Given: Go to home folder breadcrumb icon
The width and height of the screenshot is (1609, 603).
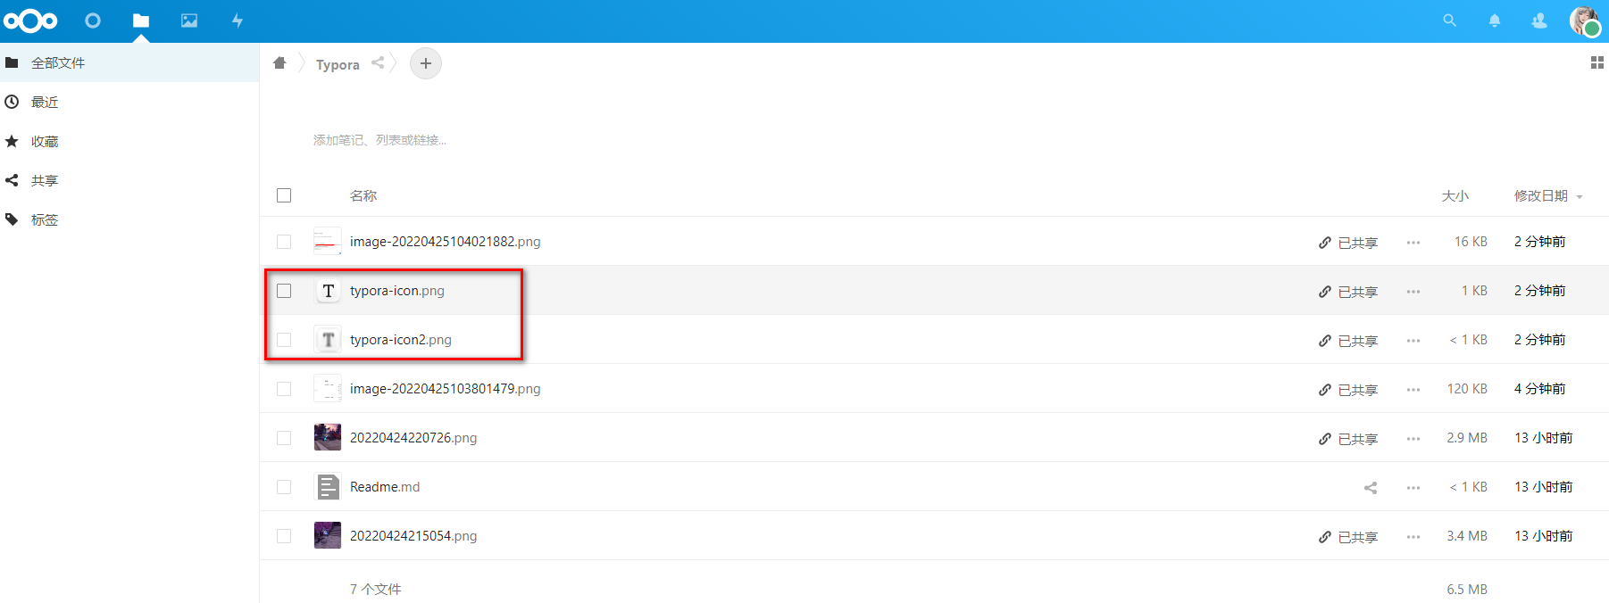Looking at the screenshot, I should [x=279, y=62].
